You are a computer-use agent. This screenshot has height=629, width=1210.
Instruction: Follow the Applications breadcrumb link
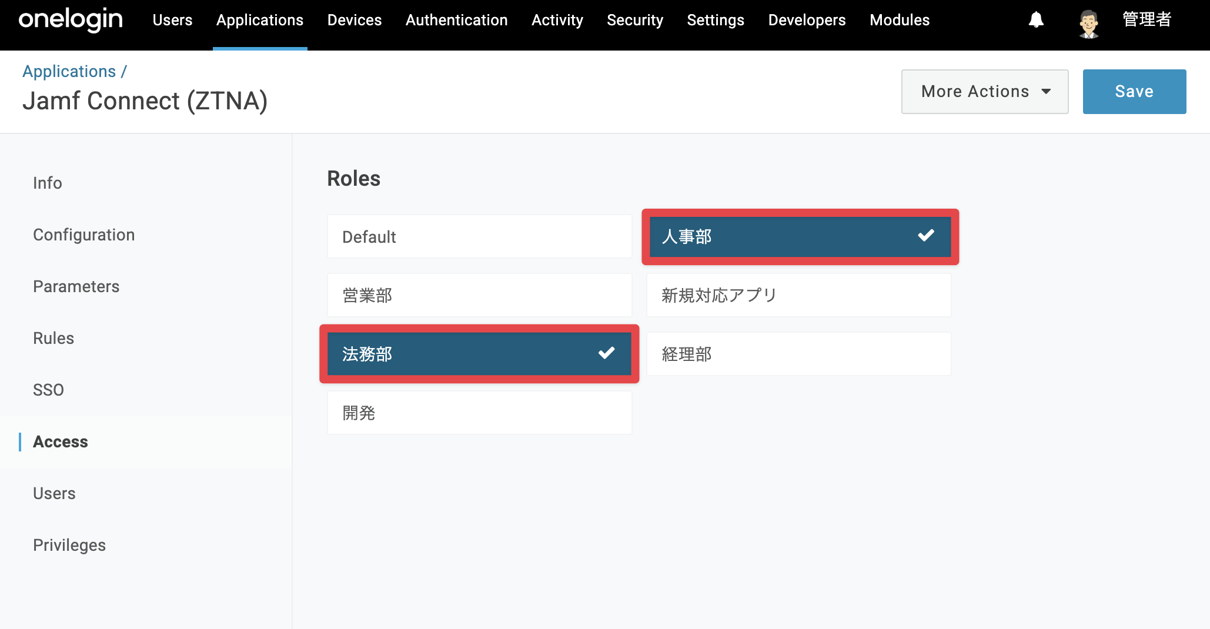tap(69, 71)
